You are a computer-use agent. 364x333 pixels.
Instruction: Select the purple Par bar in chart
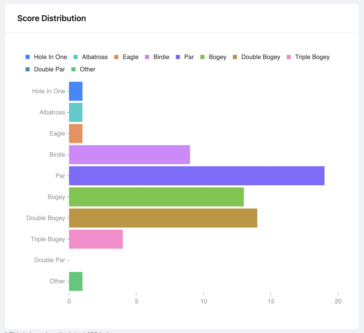coord(196,176)
